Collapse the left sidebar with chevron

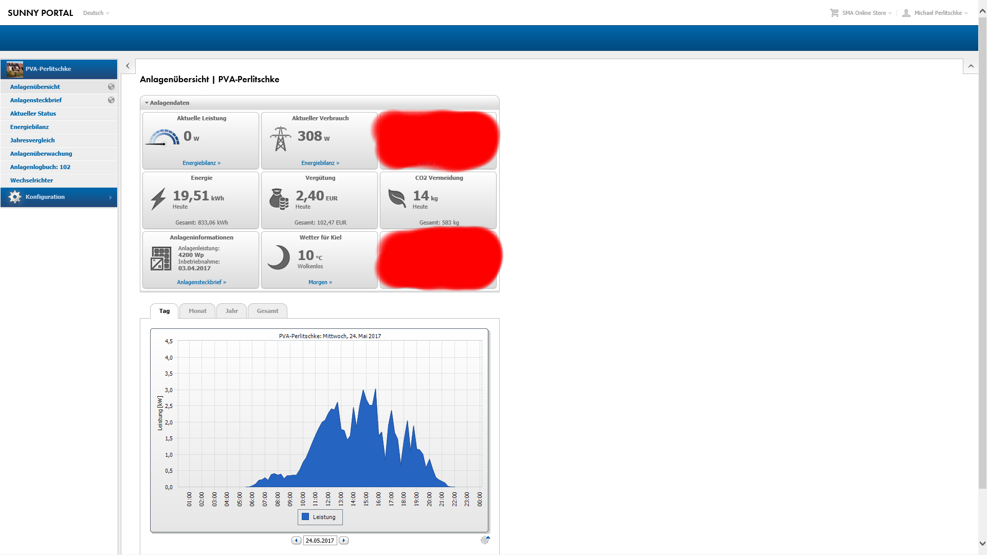coord(127,66)
